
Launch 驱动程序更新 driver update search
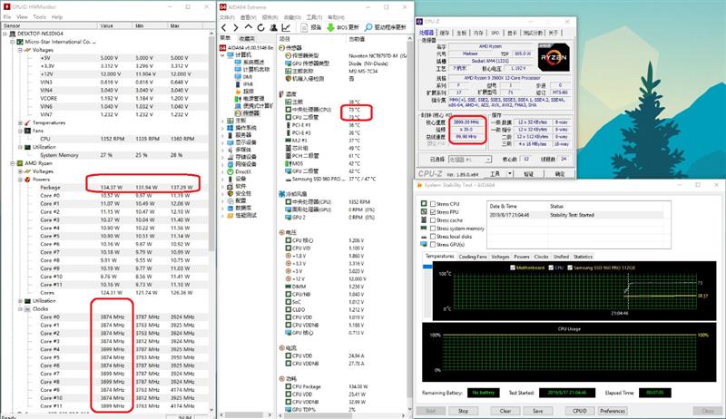pos(385,28)
